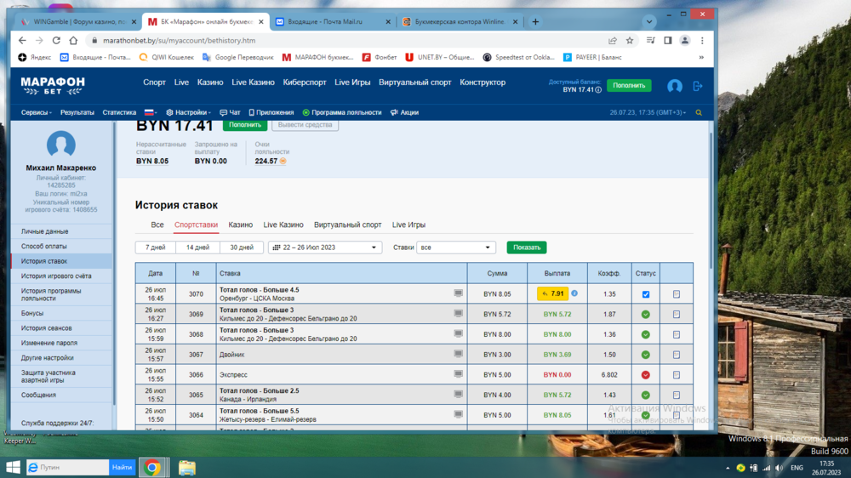
Task: Click the search magnifier icon in blue bar
Action: click(x=699, y=112)
